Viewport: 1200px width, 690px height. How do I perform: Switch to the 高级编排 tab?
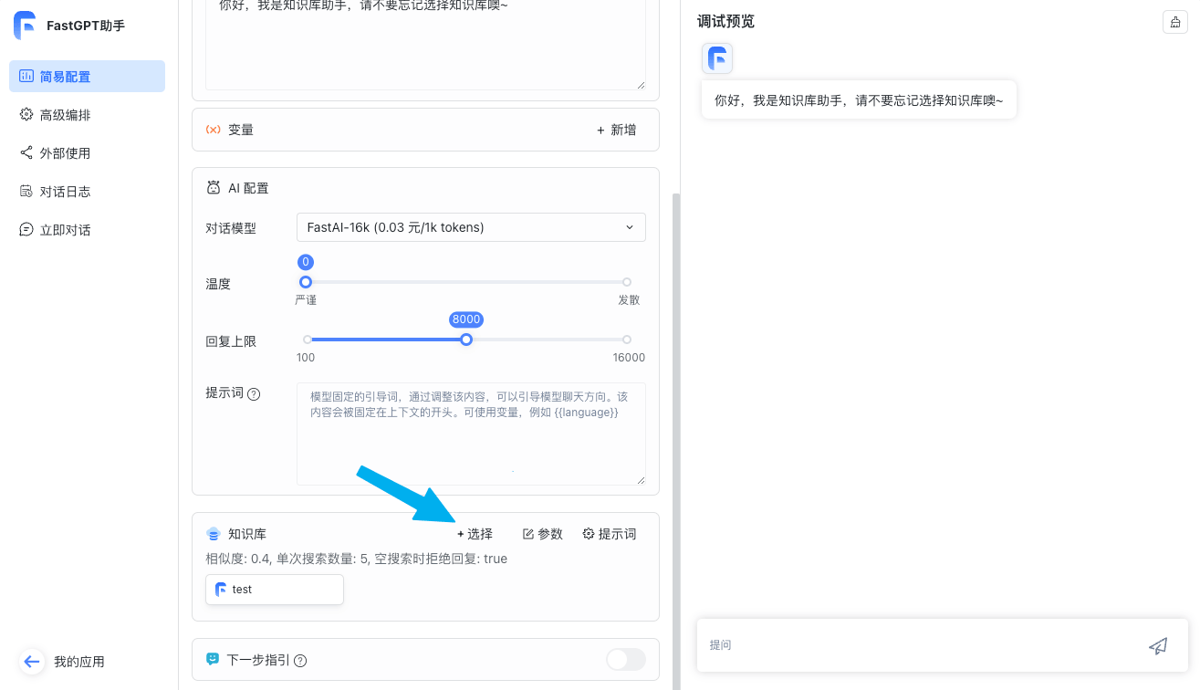click(x=26, y=114)
